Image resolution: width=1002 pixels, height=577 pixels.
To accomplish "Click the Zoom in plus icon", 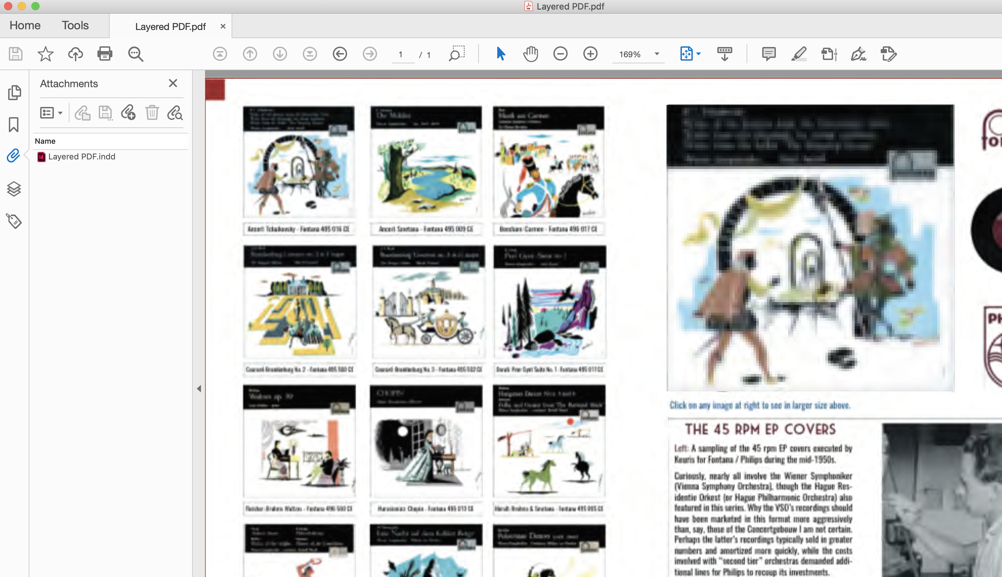I will [590, 53].
